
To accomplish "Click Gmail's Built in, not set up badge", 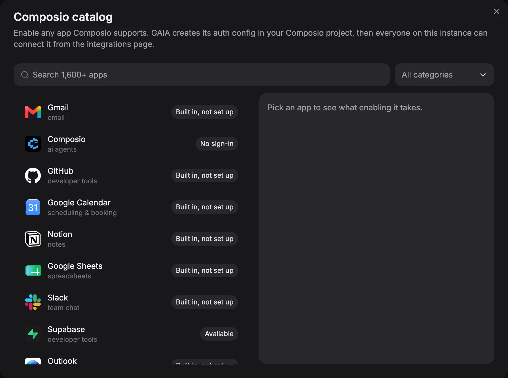I will click(x=204, y=112).
